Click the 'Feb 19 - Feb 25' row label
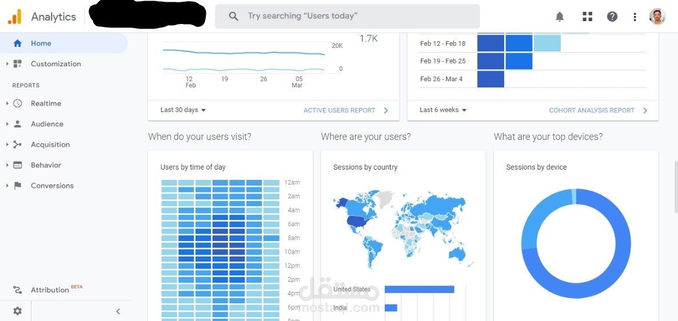Image resolution: width=678 pixels, height=321 pixels. 443,61
